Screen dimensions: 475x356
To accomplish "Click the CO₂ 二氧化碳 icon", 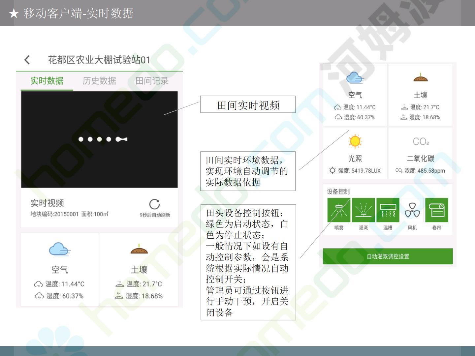I will tap(421, 141).
